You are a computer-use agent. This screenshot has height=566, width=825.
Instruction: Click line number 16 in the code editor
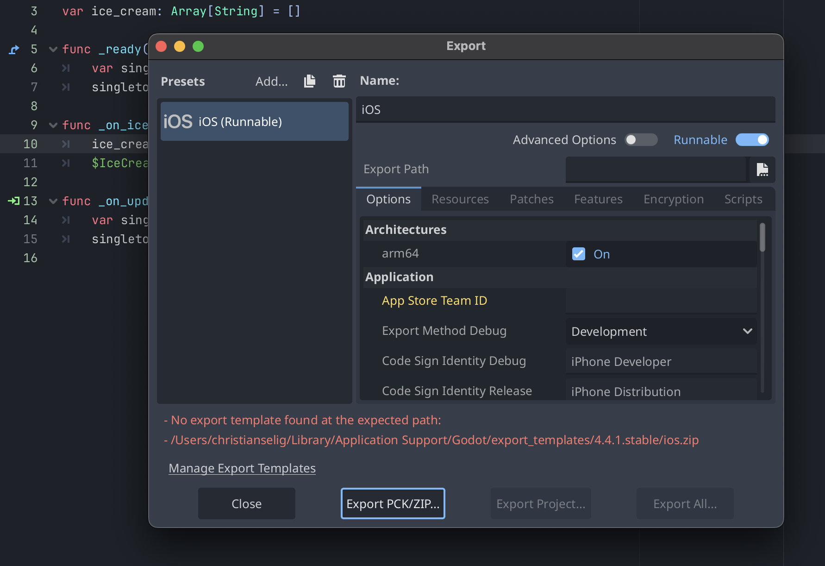(30, 258)
